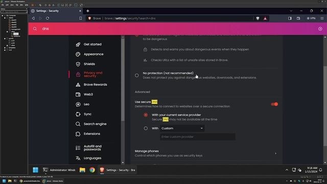This screenshot has width=327, height=184.
Task: Select the With Custom provider radio button
Action: (x=146, y=128)
